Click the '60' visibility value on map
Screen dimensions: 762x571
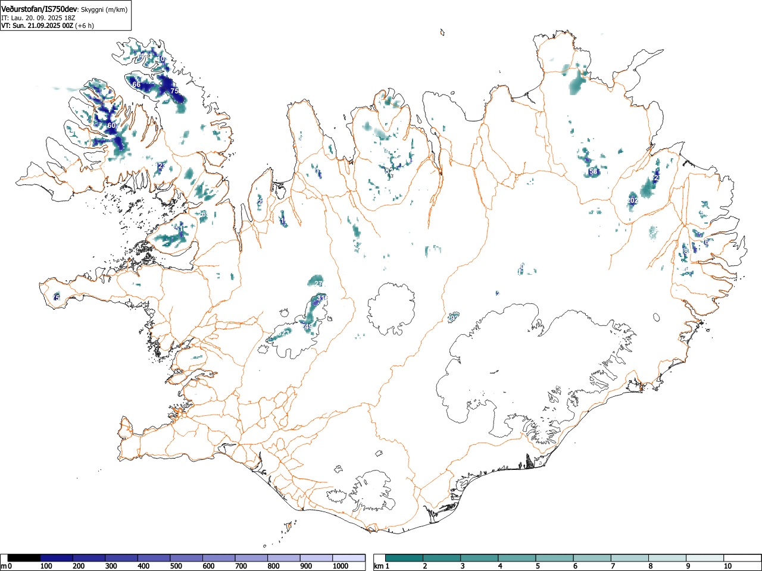(111, 126)
